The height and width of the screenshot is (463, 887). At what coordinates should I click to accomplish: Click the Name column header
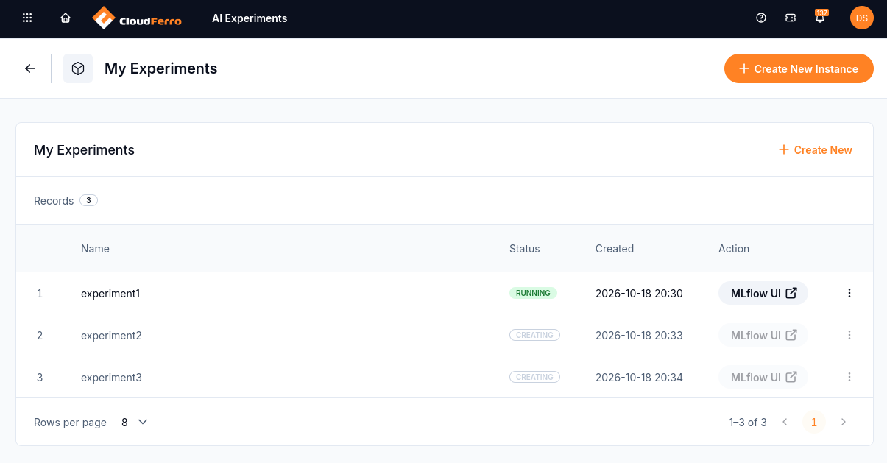pyautogui.click(x=95, y=249)
